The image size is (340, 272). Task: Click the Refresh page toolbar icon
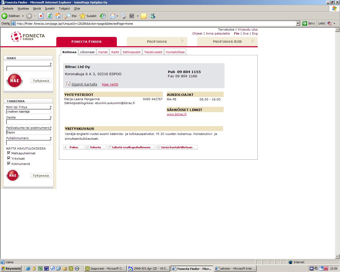coord(49,16)
